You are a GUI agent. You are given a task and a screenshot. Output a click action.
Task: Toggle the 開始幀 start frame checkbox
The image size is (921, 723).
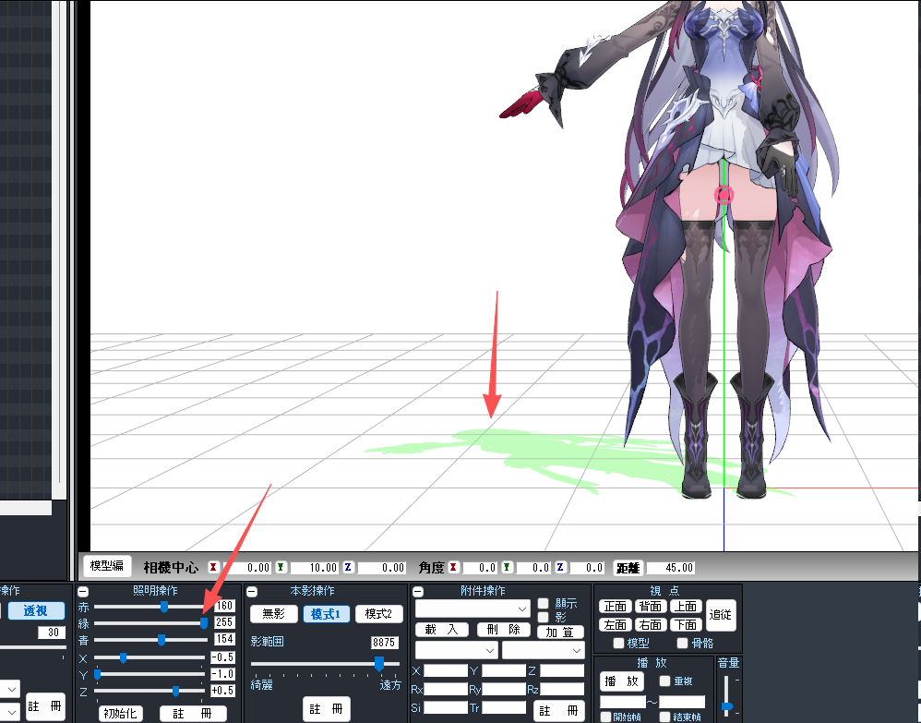point(605,717)
